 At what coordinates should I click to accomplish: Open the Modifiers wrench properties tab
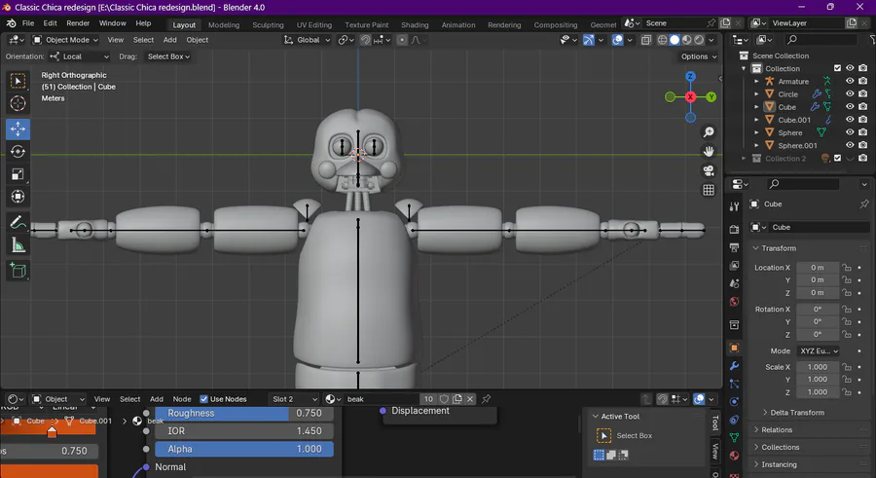[734, 366]
